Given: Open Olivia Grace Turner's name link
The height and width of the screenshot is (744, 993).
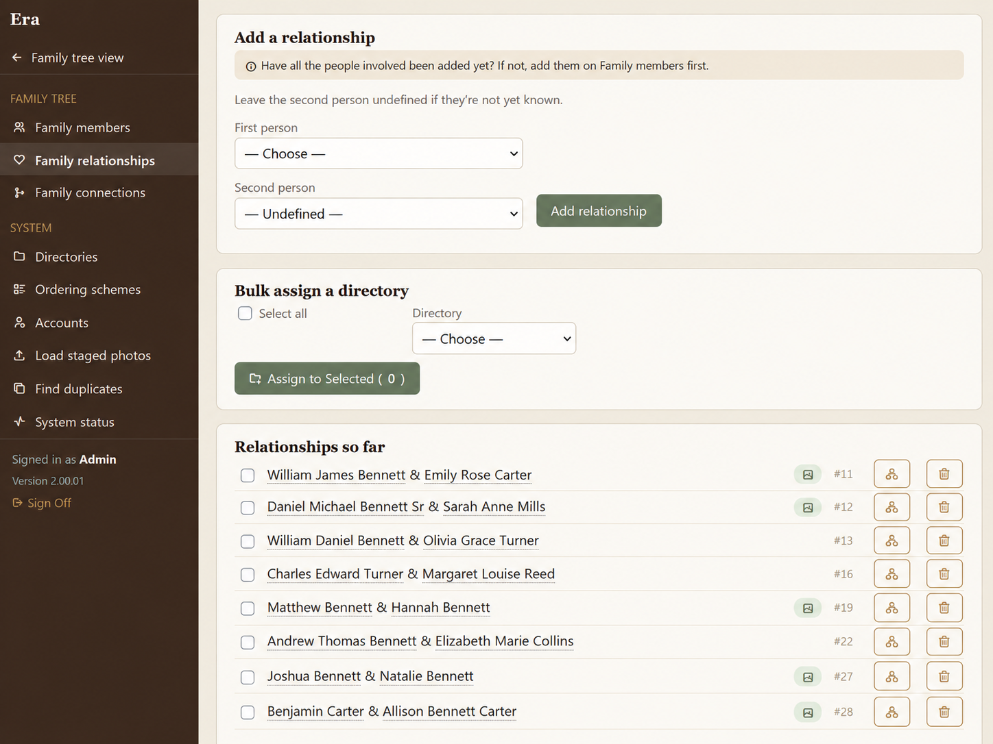Looking at the screenshot, I should 481,541.
